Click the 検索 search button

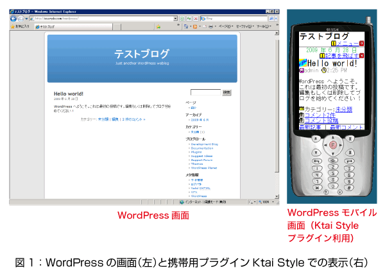(x=227, y=92)
